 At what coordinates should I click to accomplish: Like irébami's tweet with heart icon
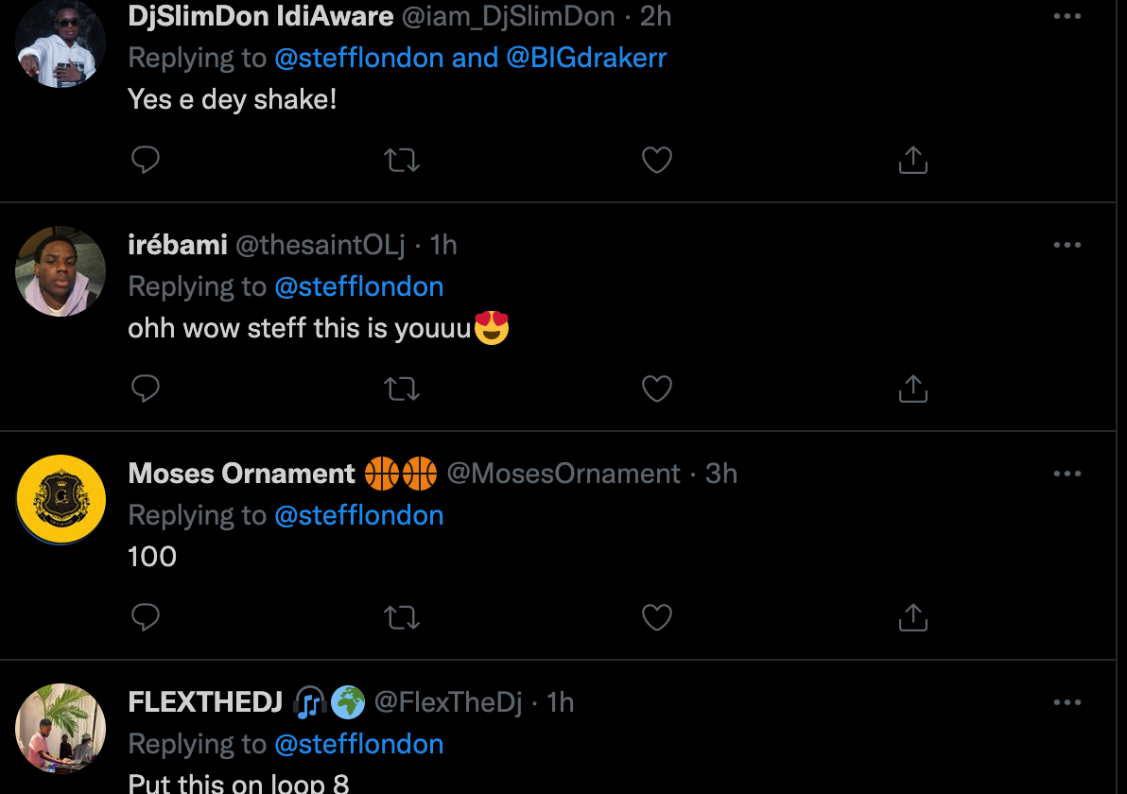pyautogui.click(x=656, y=388)
